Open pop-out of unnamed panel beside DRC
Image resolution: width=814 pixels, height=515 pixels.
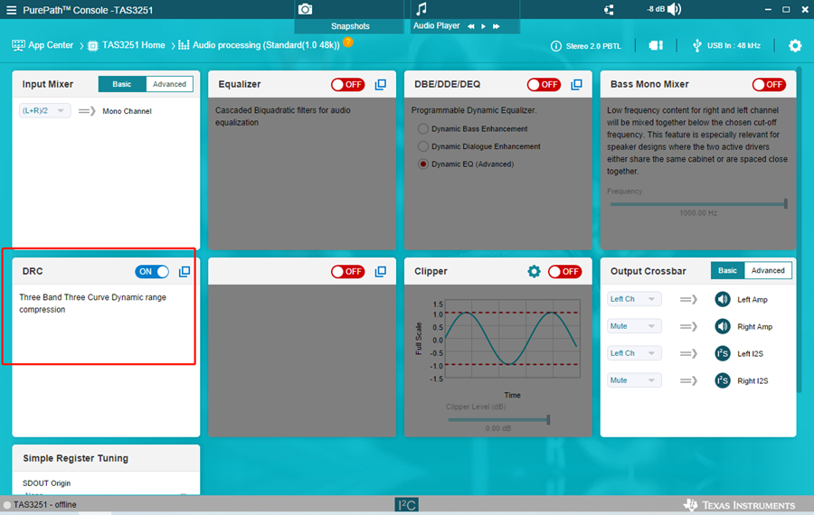point(381,272)
